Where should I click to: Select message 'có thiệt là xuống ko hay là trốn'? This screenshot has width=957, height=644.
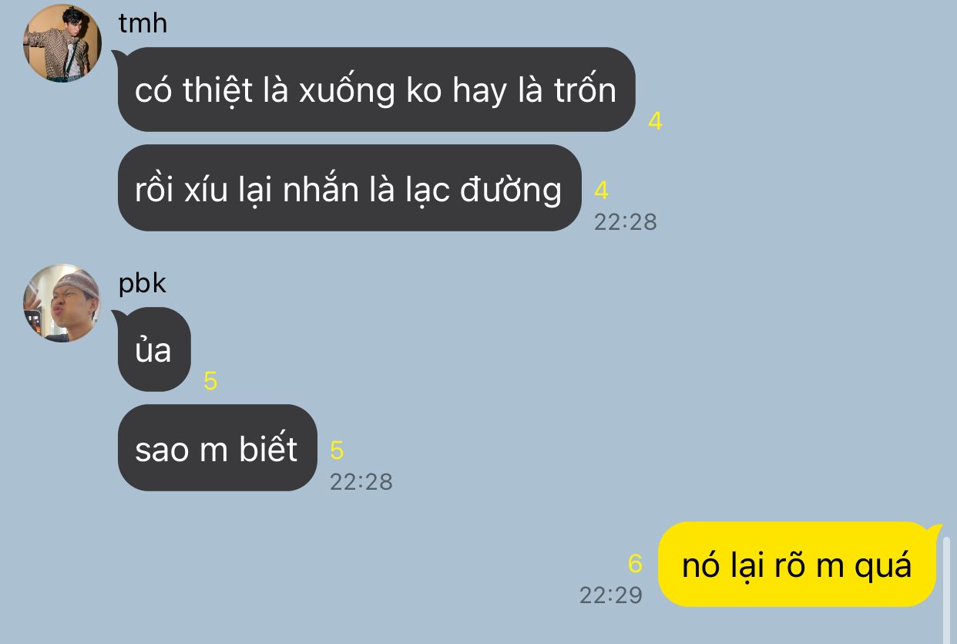point(375,89)
